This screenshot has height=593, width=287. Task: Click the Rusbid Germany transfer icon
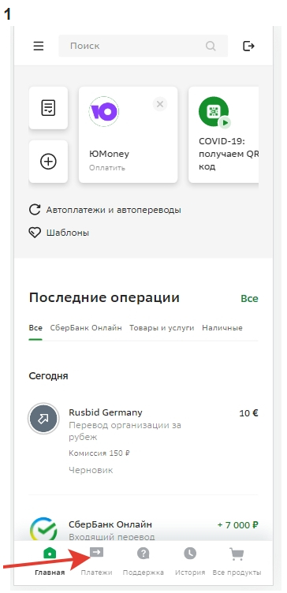[43, 419]
